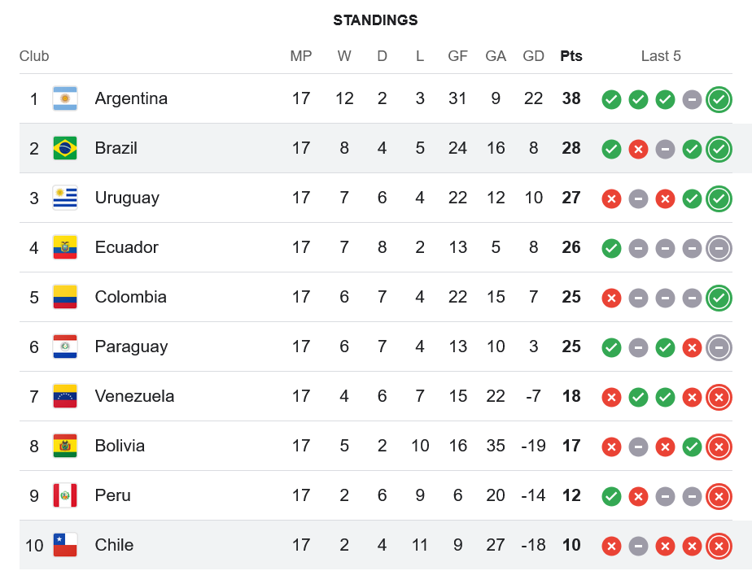Click the Venezuela flag icon
The width and height of the screenshot is (752, 584).
coord(65,396)
